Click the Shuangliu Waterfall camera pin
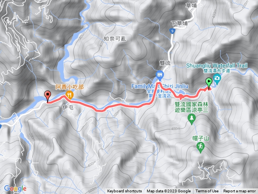The height and width of the screenshot is (194, 258). [217, 79]
